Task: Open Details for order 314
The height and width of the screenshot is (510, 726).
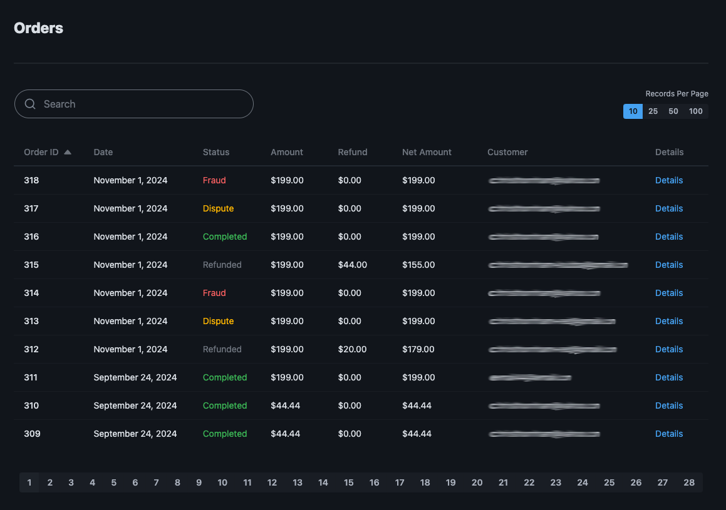Action: pos(668,293)
